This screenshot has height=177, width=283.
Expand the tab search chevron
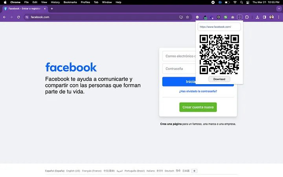coord(279,9)
